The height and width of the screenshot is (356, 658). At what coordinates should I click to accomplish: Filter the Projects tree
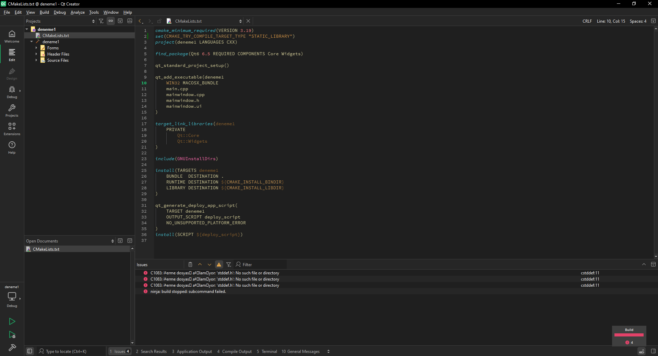pos(101,21)
